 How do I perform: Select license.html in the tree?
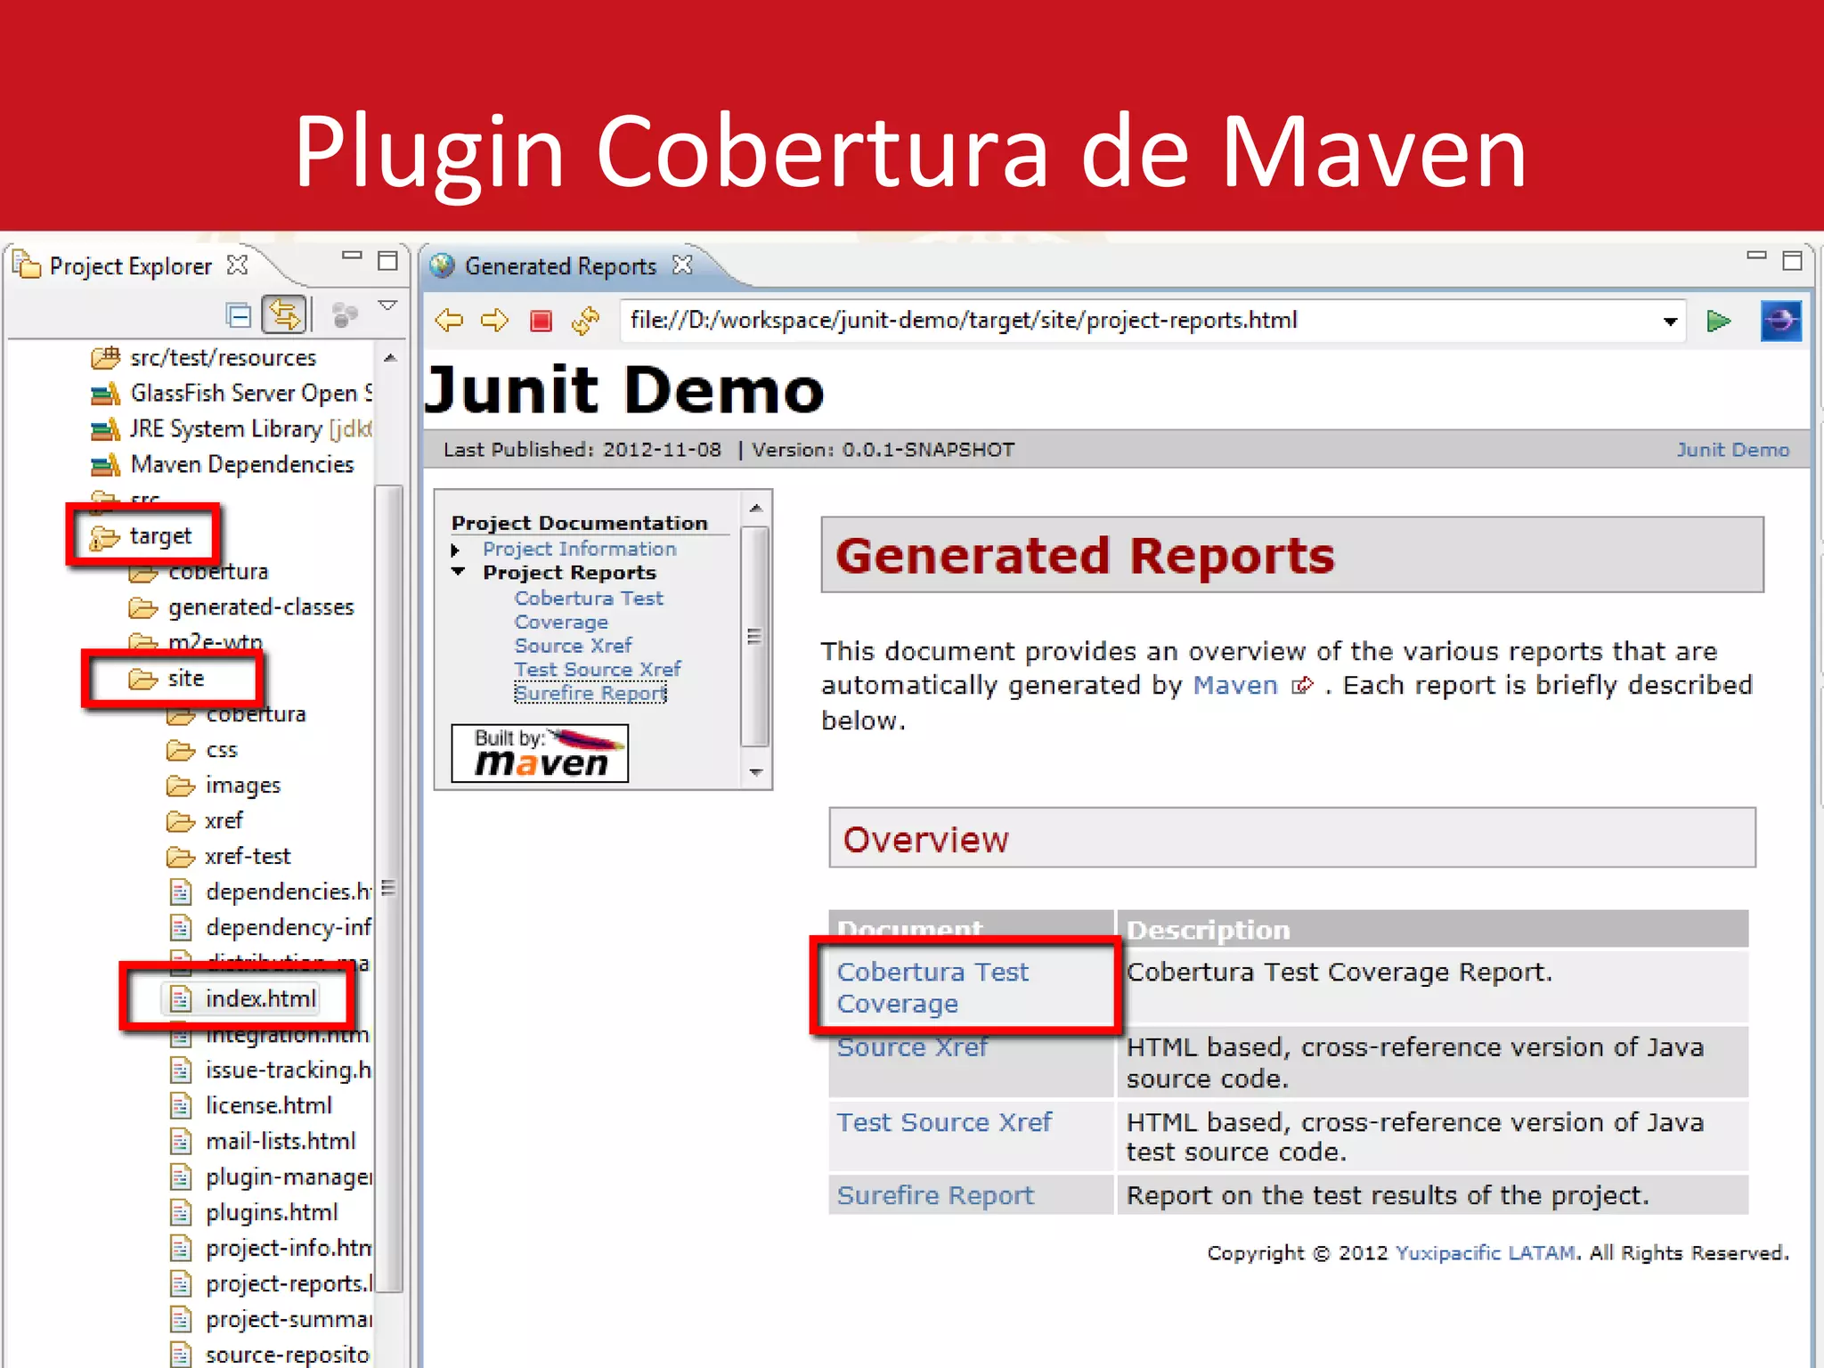point(251,1105)
